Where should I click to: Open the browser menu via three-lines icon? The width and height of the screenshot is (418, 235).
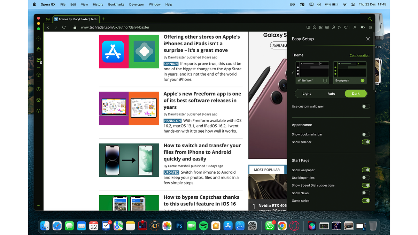370,27
